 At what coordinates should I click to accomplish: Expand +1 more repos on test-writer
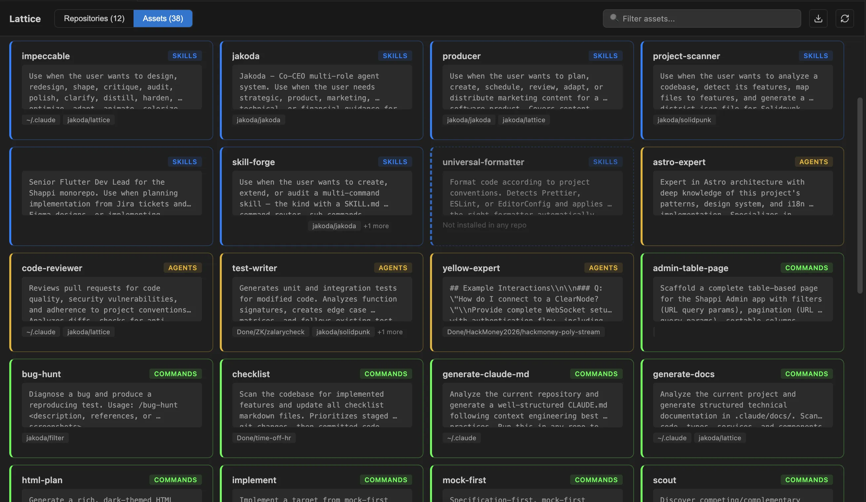click(x=390, y=332)
